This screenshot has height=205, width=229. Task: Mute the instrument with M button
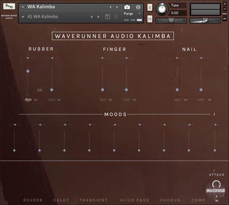pos(150,19)
